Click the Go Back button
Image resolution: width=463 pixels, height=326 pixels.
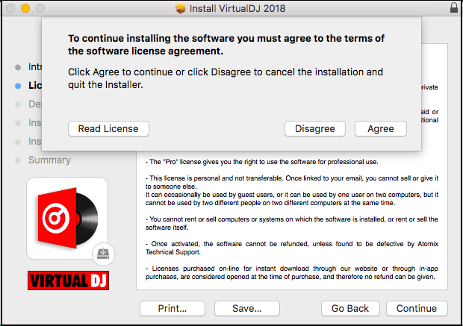click(350, 308)
